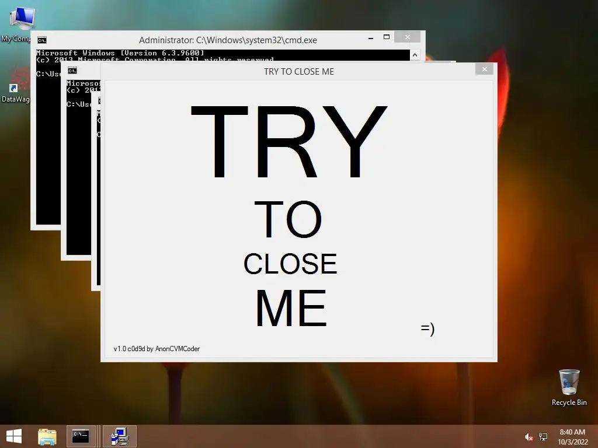
Task: Switch to Command Prompt taskbar button
Action: [x=81, y=436]
